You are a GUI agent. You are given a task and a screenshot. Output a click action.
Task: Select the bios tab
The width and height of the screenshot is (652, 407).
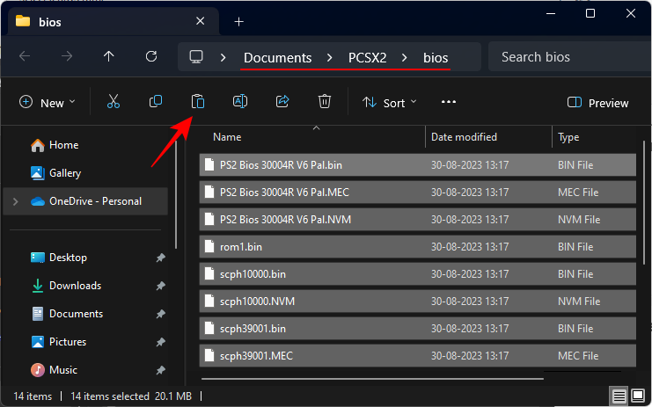point(113,22)
